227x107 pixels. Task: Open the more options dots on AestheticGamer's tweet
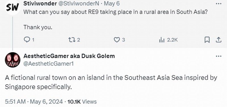click(218, 56)
